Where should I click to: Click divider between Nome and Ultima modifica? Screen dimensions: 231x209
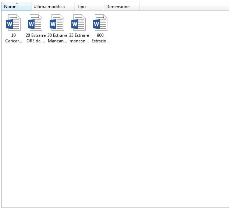point(31,7)
